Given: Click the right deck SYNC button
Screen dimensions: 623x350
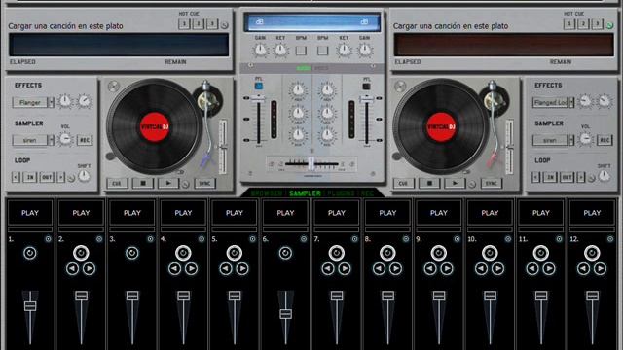Looking at the screenshot, I should click(492, 184).
